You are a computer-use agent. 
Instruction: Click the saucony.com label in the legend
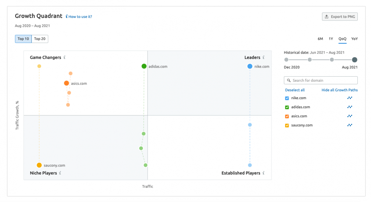[x=302, y=125]
